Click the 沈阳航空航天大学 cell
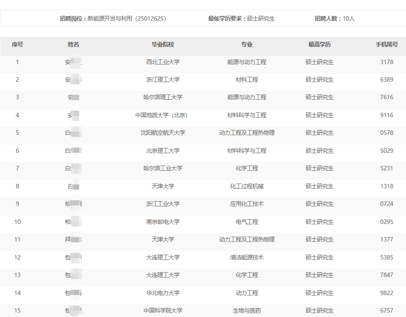406x317 pixels. click(163, 133)
